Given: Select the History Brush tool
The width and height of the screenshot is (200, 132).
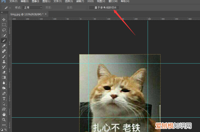Looking at the screenshot, I should pyautogui.click(x=4, y=67).
